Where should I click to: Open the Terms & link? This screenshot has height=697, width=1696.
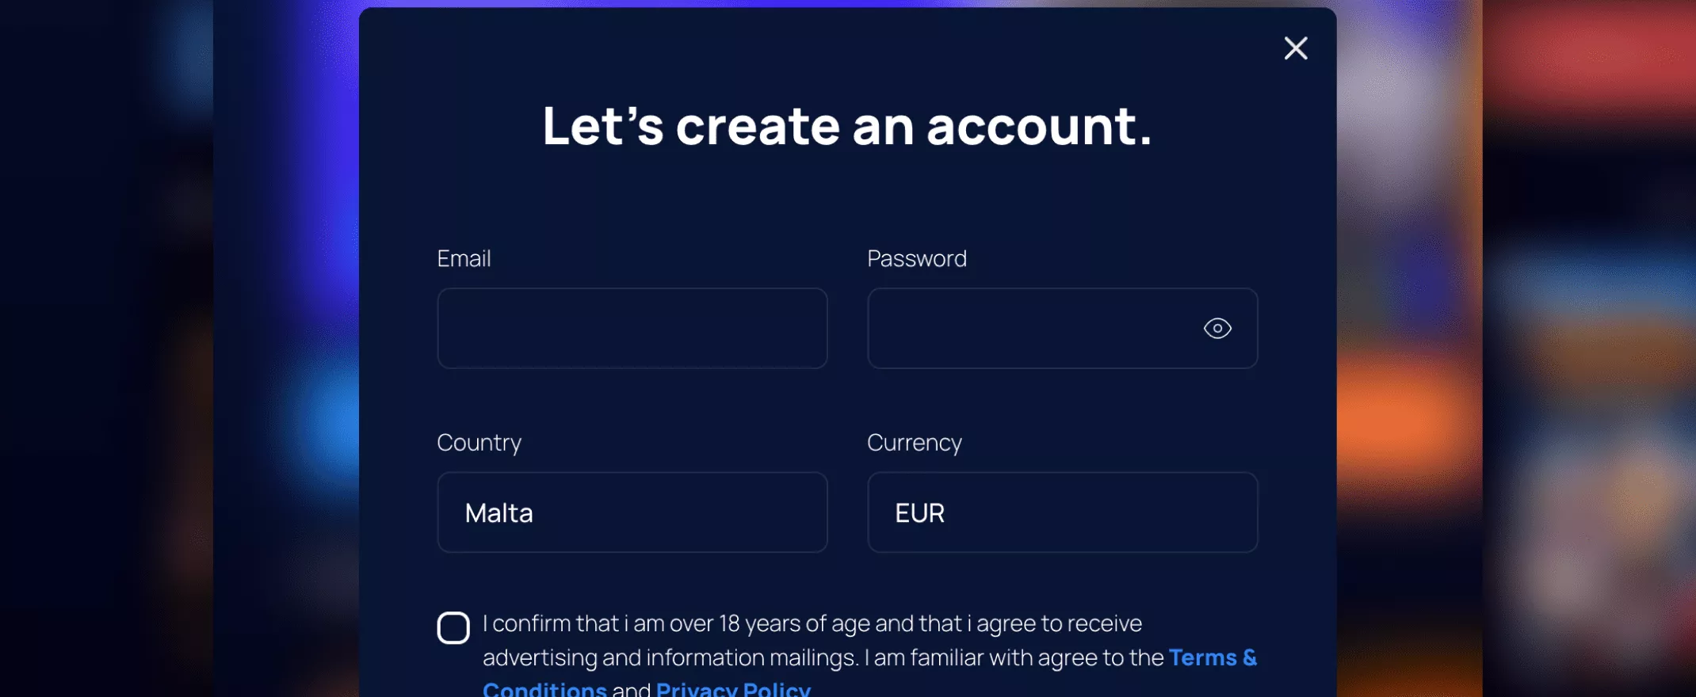click(1213, 657)
